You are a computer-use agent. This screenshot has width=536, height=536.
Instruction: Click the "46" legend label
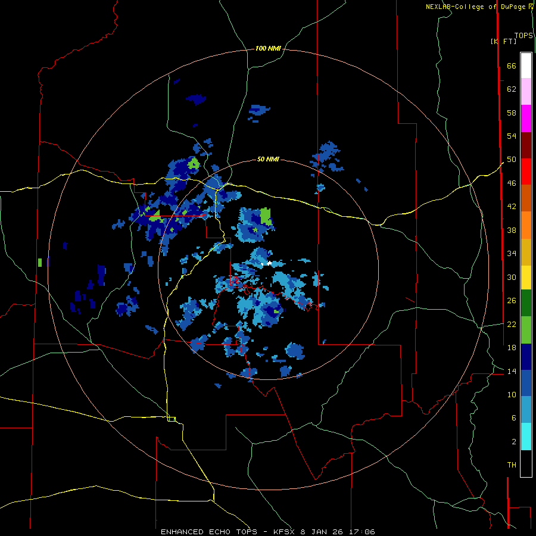(512, 183)
